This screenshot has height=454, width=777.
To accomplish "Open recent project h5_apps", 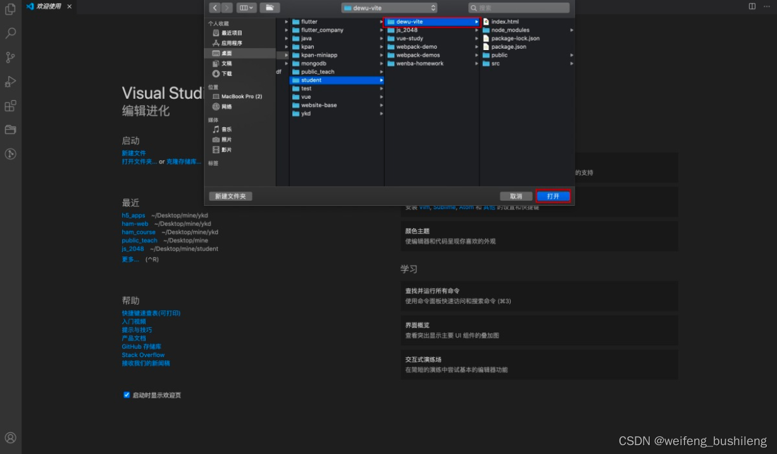I will click(134, 215).
